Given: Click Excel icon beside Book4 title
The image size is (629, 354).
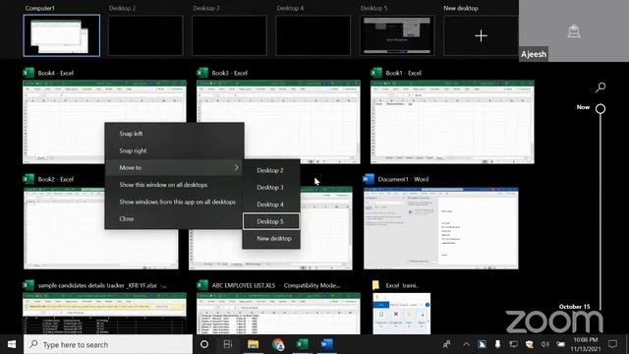Looking at the screenshot, I should (x=29, y=73).
